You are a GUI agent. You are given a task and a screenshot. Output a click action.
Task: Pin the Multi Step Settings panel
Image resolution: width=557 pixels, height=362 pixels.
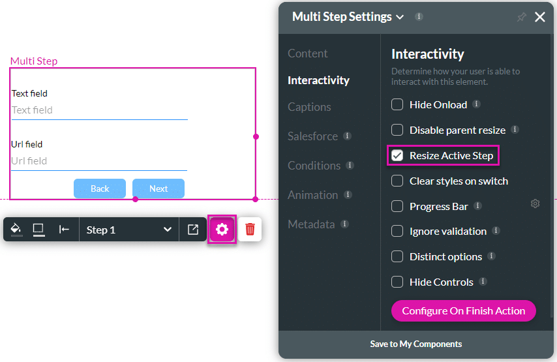pos(522,17)
